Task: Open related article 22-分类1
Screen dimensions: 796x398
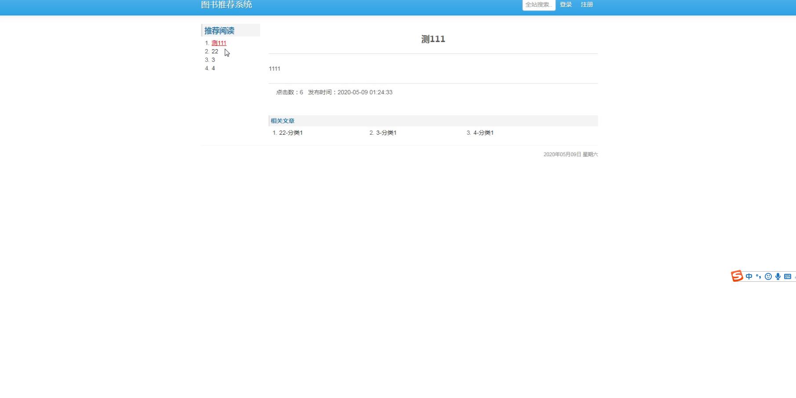Action: [x=291, y=133]
